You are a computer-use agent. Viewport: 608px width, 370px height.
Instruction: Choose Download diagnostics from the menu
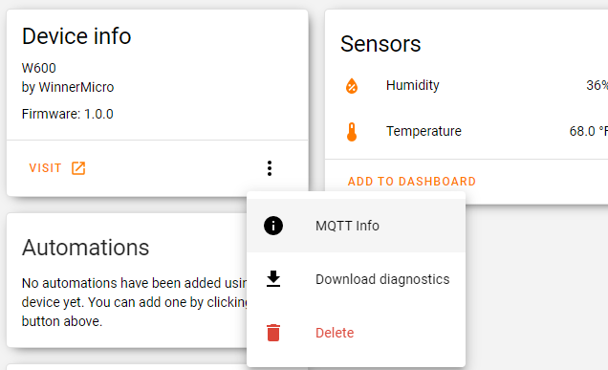point(356,279)
